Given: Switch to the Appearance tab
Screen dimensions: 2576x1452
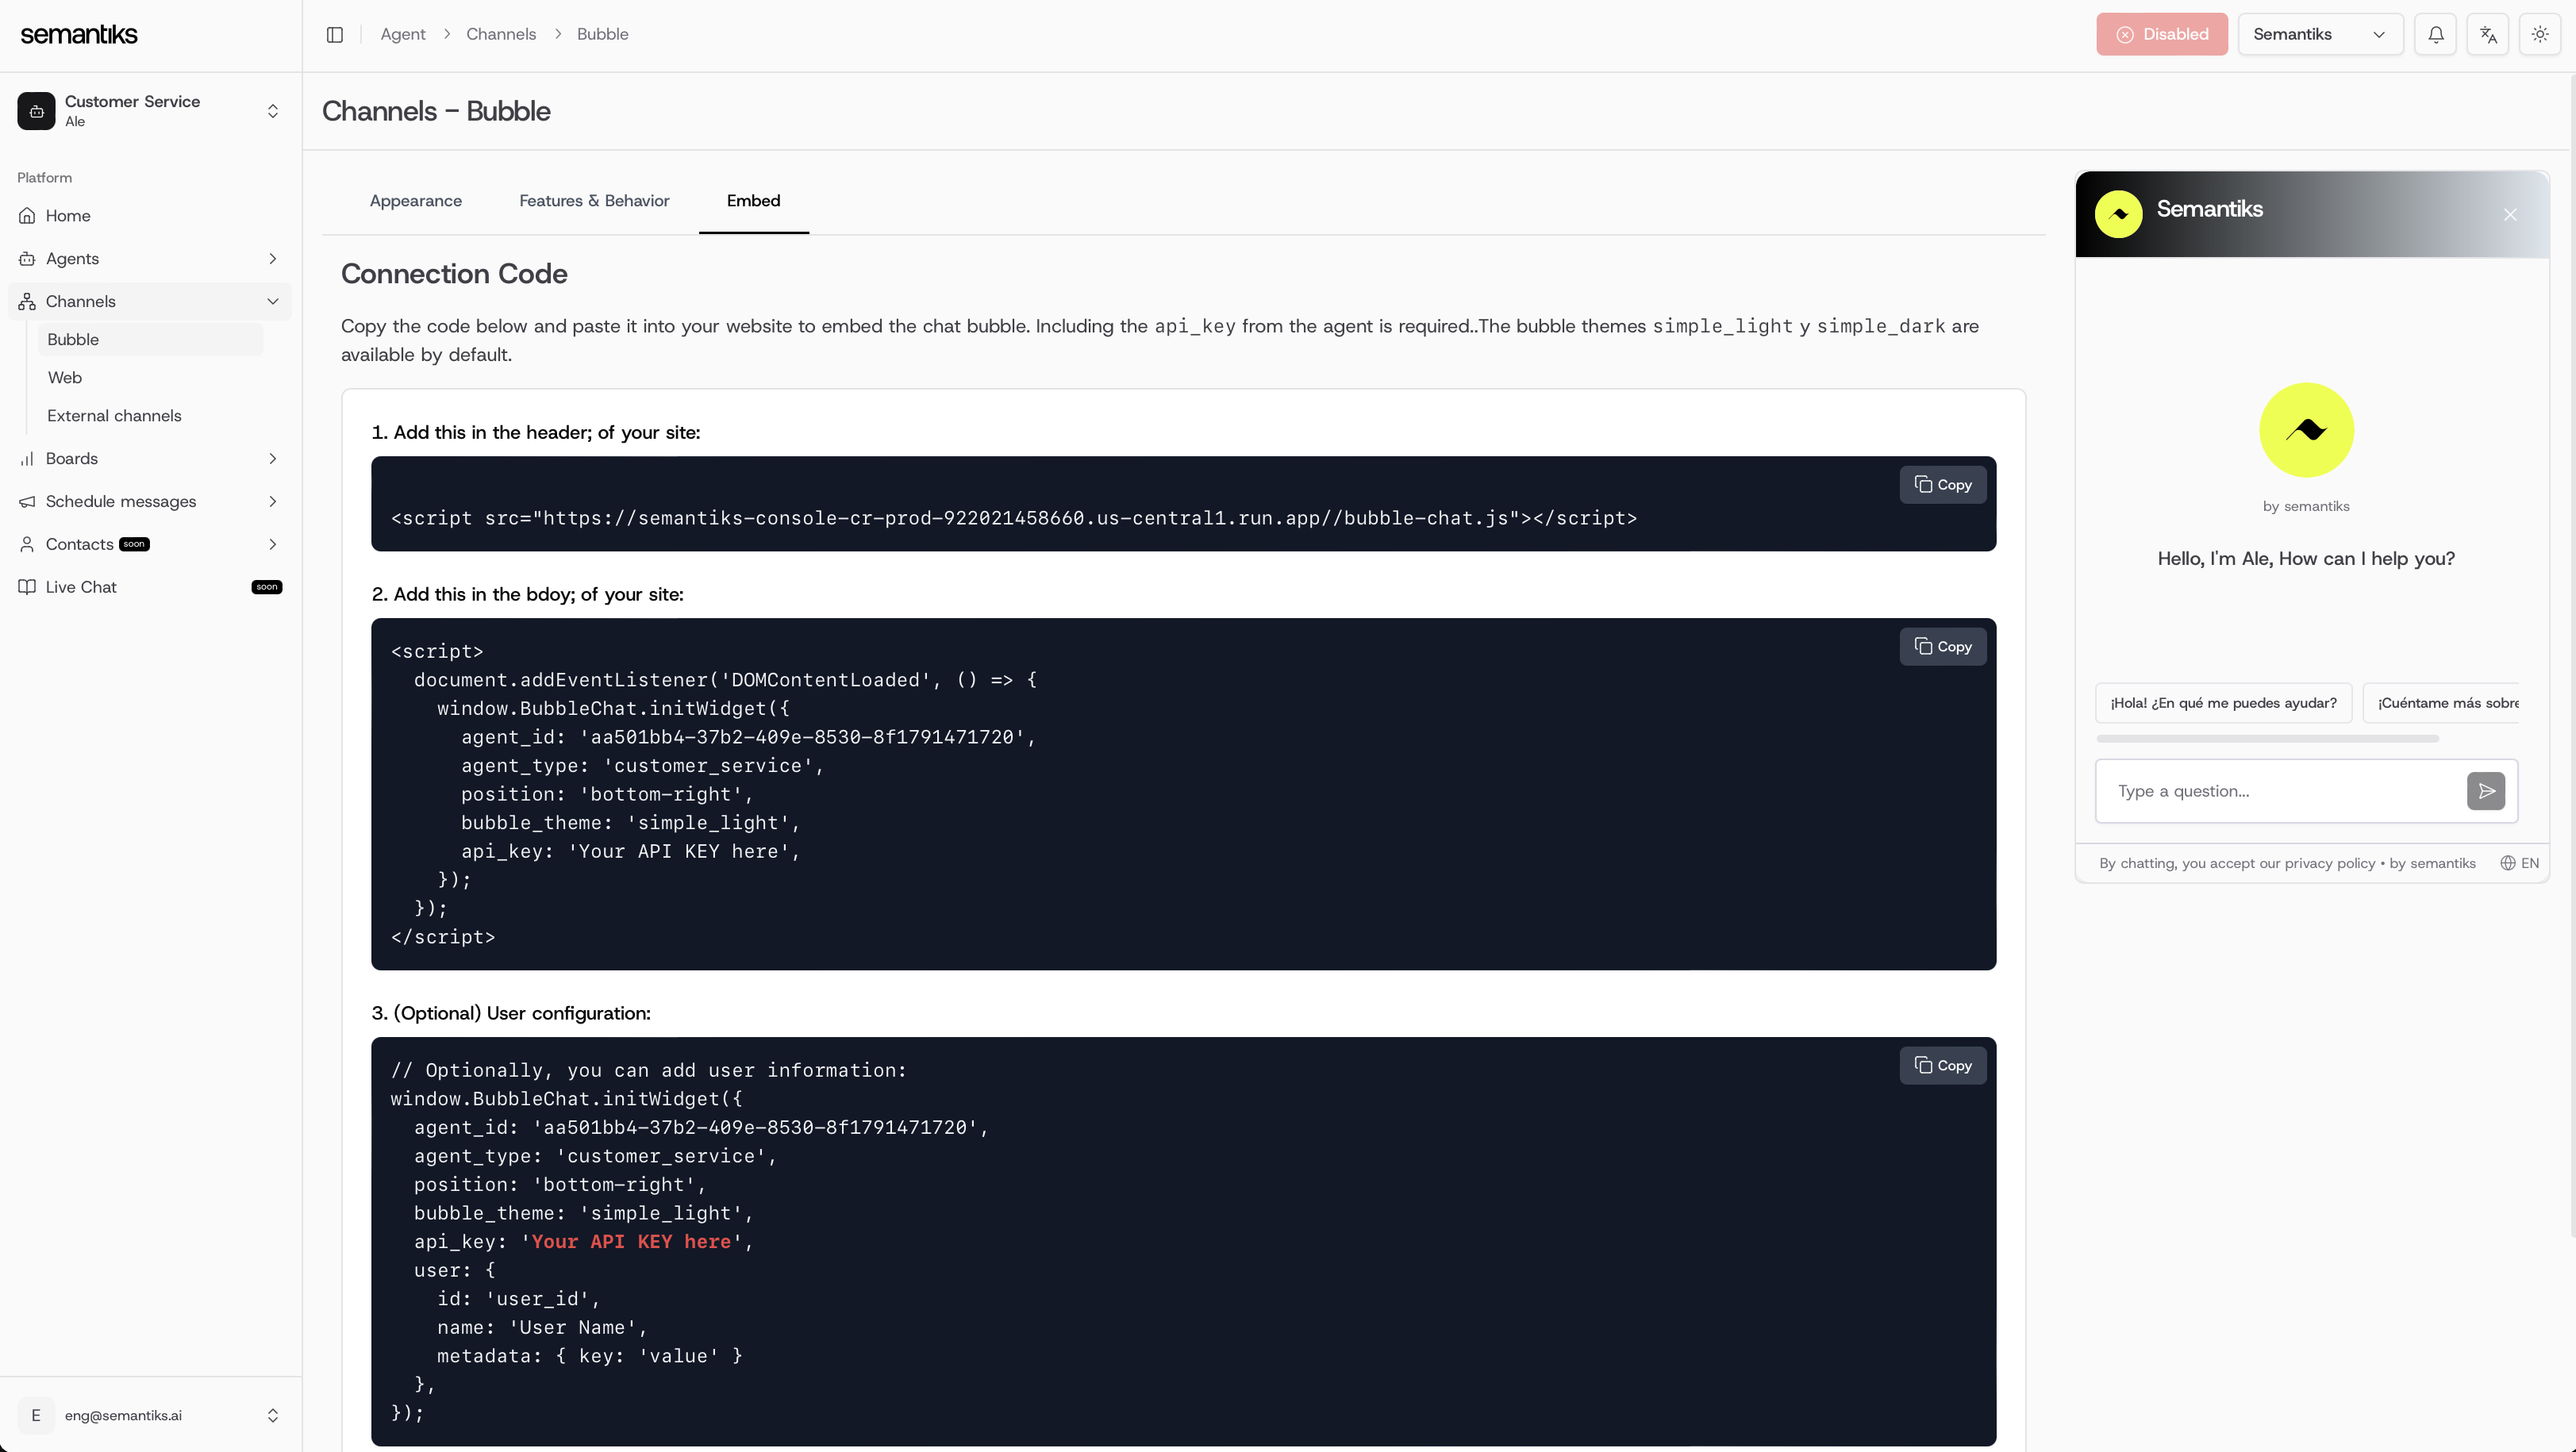Looking at the screenshot, I should point(416,201).
